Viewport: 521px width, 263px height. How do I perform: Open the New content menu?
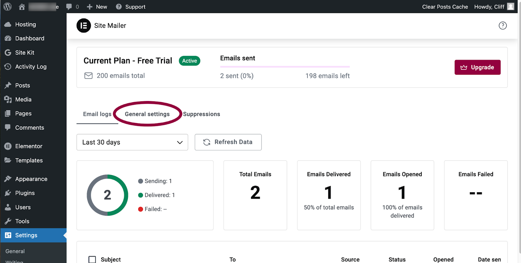[97, 7]
